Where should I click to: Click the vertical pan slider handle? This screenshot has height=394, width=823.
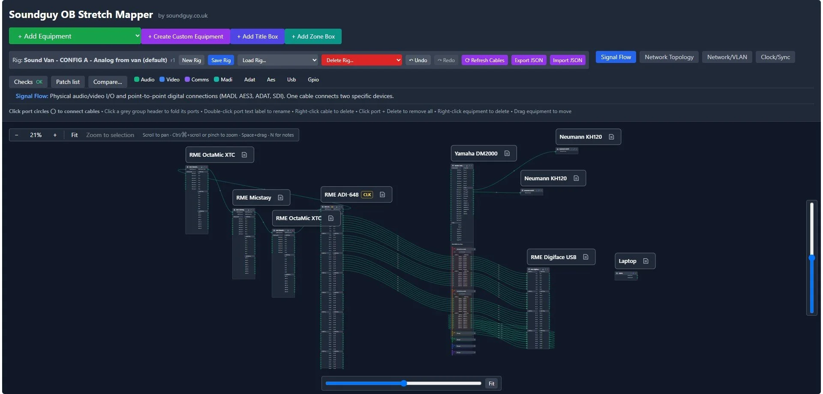click(812, 258)
